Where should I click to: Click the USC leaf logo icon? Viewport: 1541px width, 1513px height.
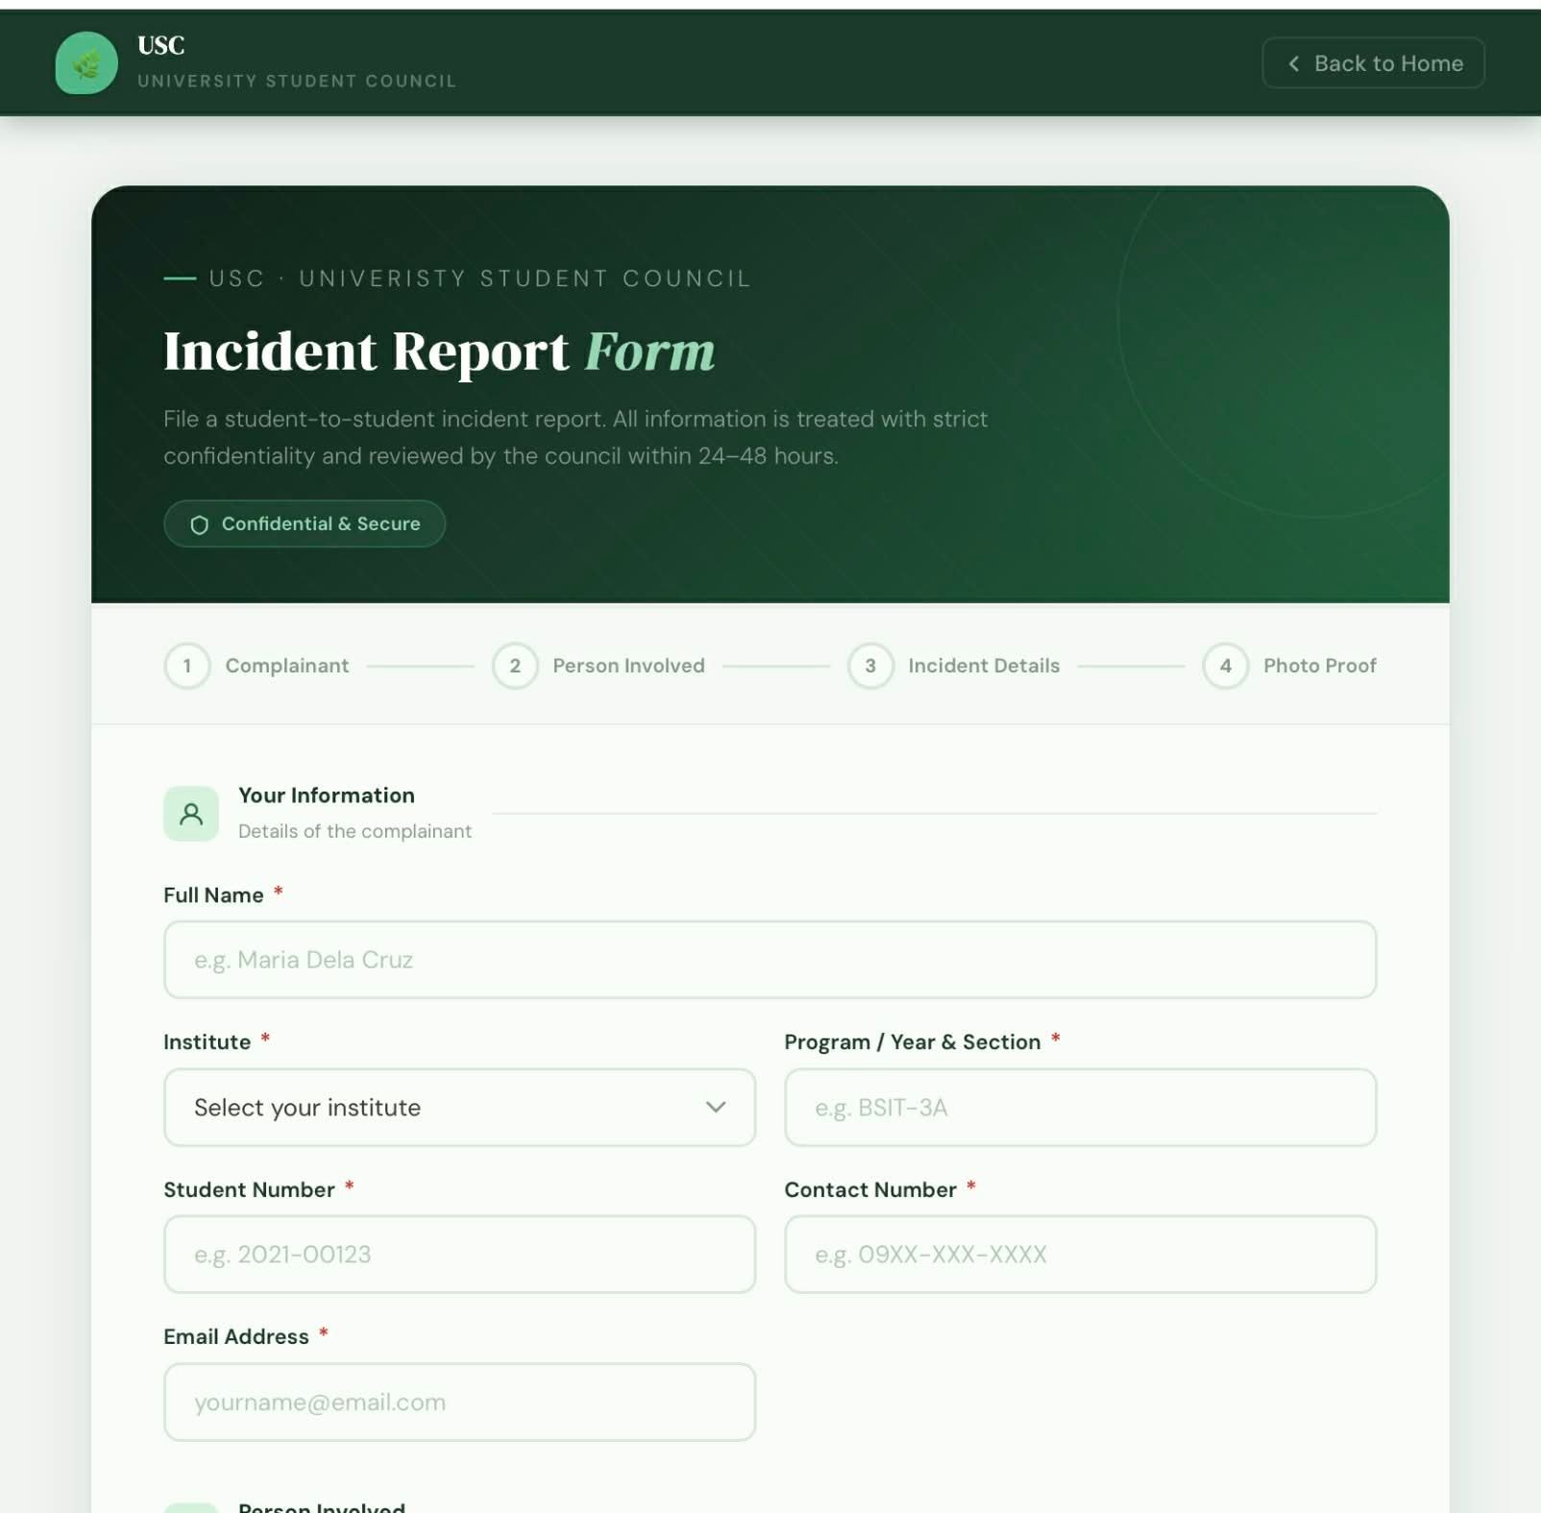tap(86, 63)
